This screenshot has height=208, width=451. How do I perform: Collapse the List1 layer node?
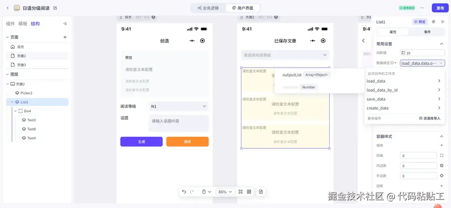point(12,102)
